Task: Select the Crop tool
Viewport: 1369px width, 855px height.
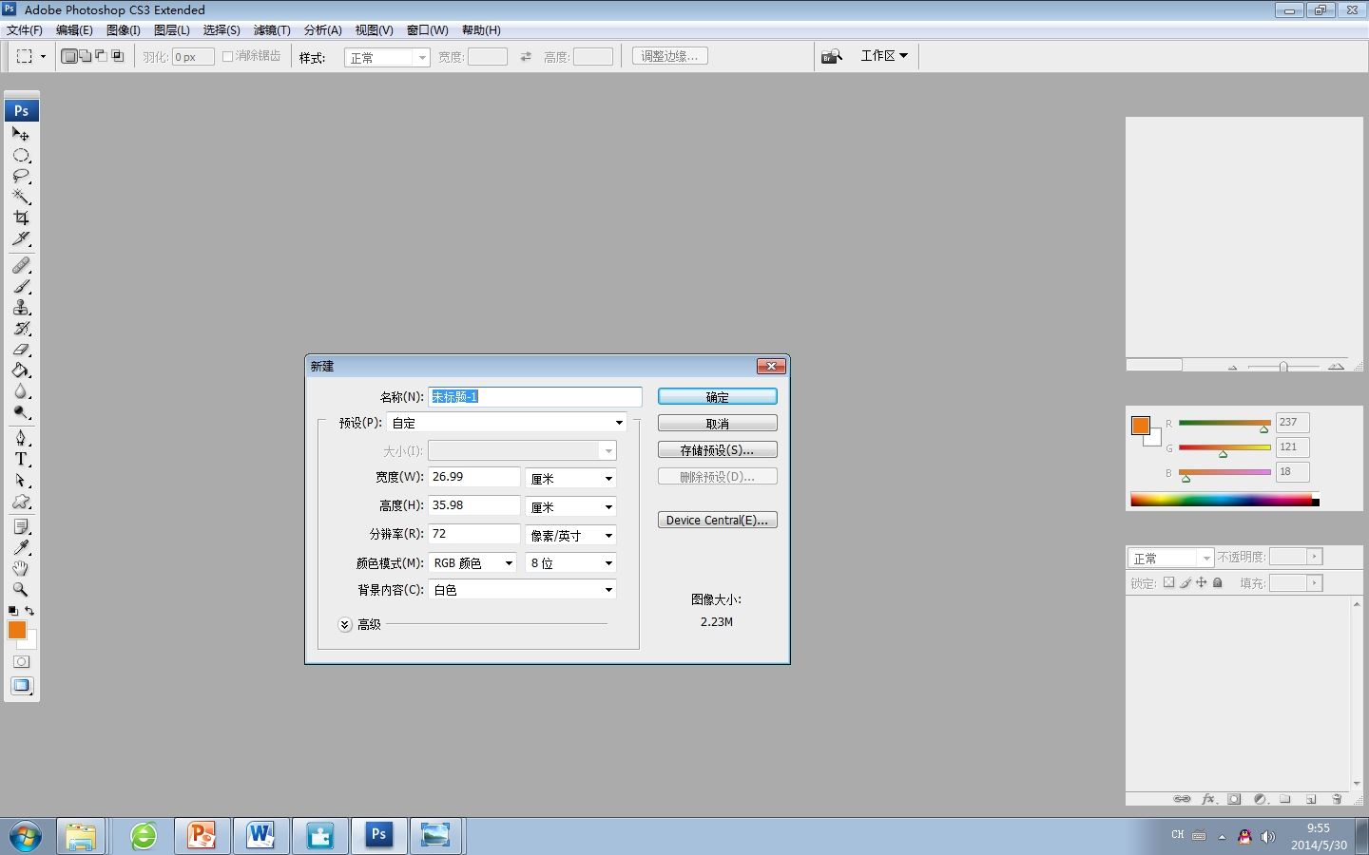Action: [x=21, y=218]
